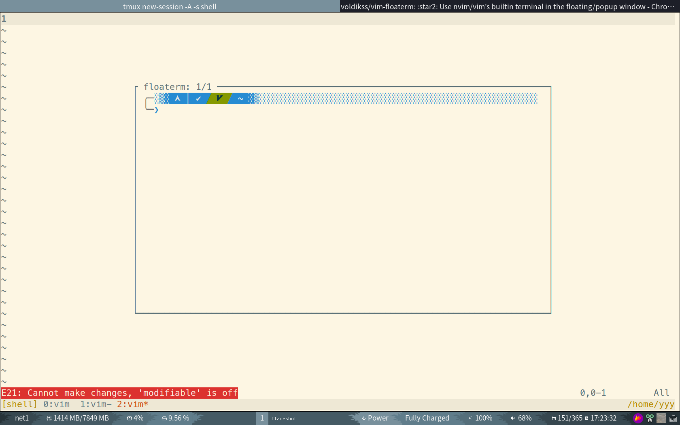The width and height of the screenshot is (680, 425).
Task: Select tmux window 2:vim*
Action: point(133,404)
